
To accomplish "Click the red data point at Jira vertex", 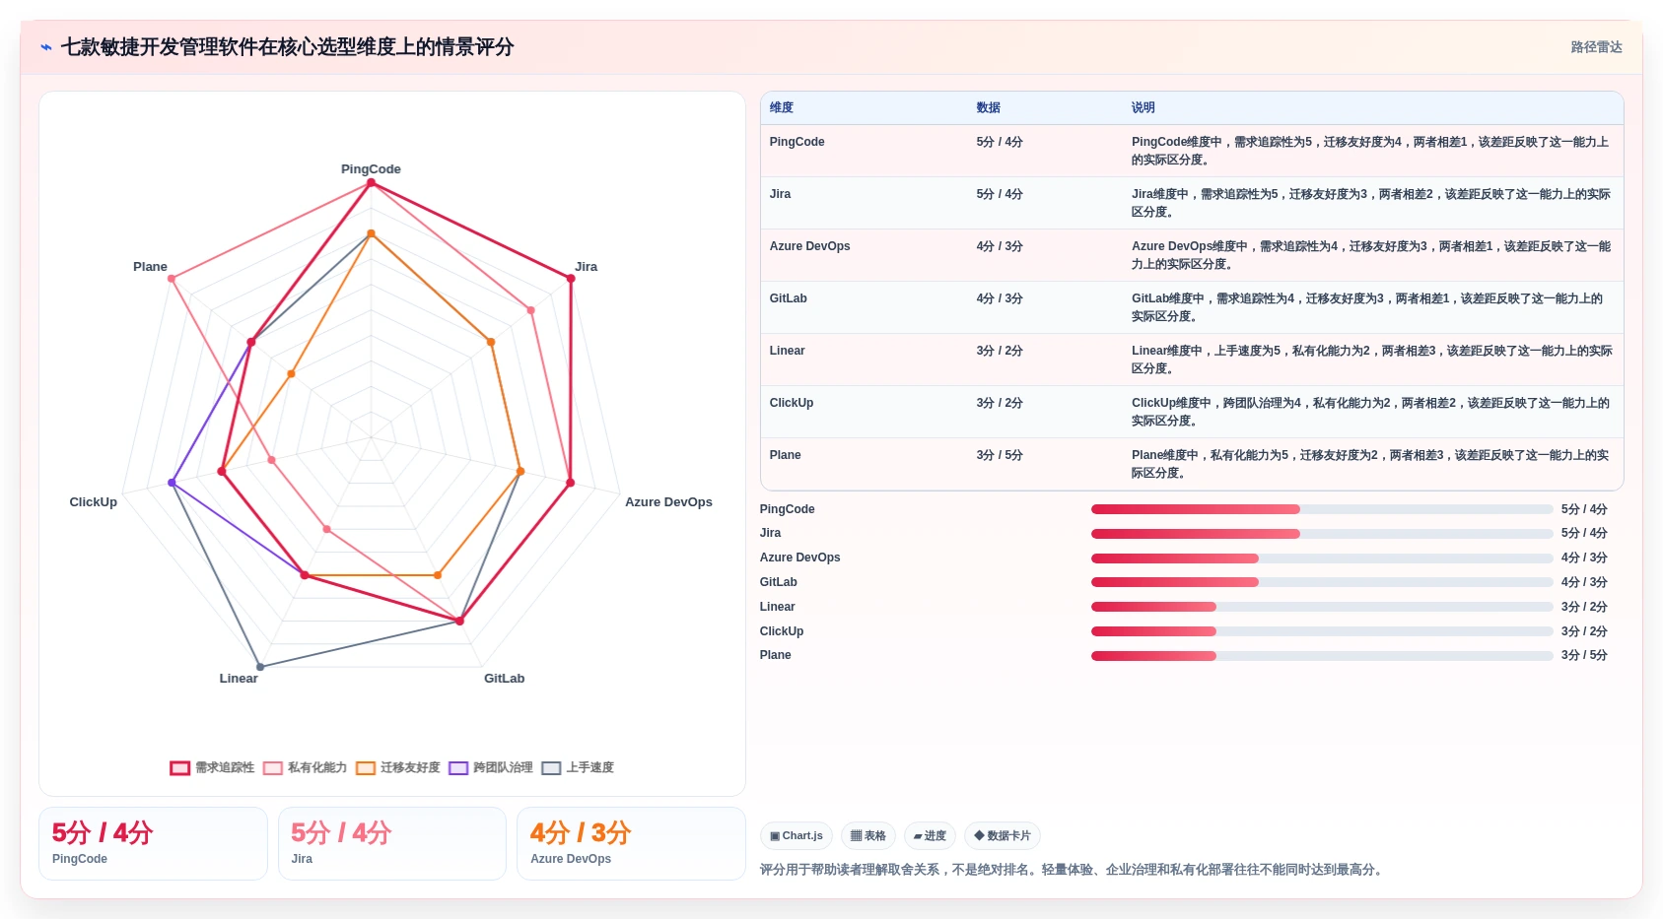I will pos(571,279).
